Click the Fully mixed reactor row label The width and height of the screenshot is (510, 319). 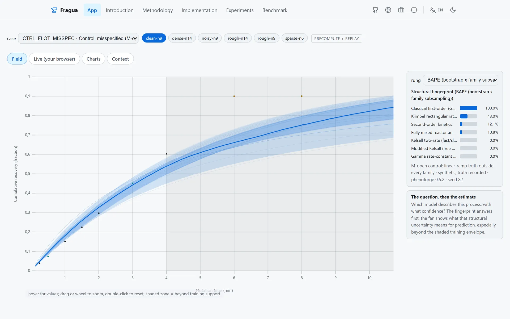(433, 132)
